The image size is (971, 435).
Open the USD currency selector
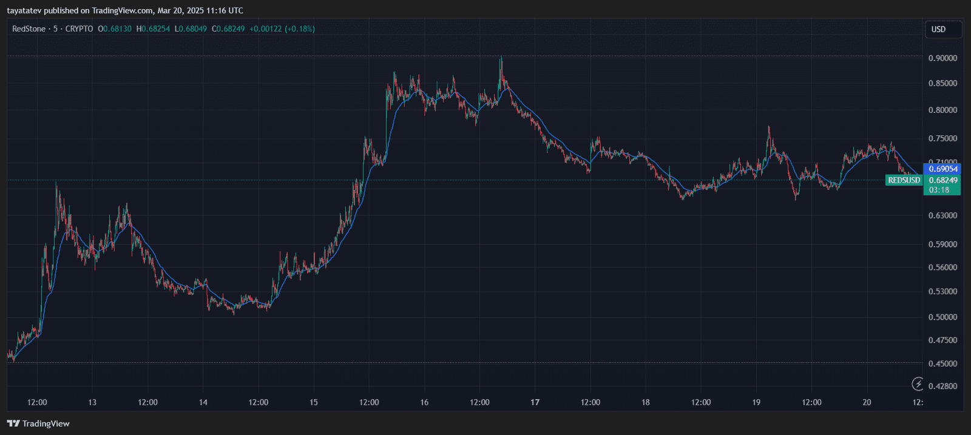[x=943, y=29]
